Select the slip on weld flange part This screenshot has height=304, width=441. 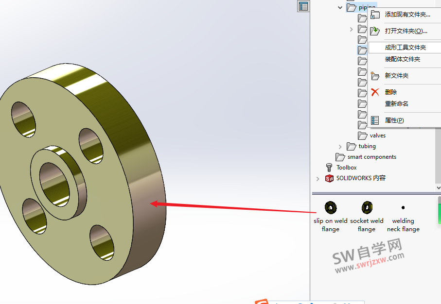(x=330, y=206)
